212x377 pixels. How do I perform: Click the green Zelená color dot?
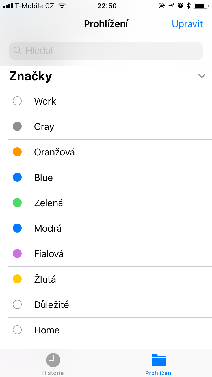(17, 203)
